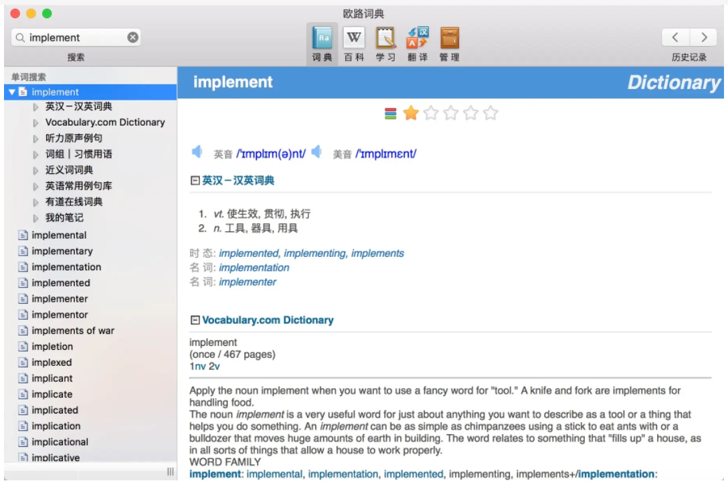This screenshot has height=481, width=728.
Task: Rate word with three stars
Action: pos(451,113)
